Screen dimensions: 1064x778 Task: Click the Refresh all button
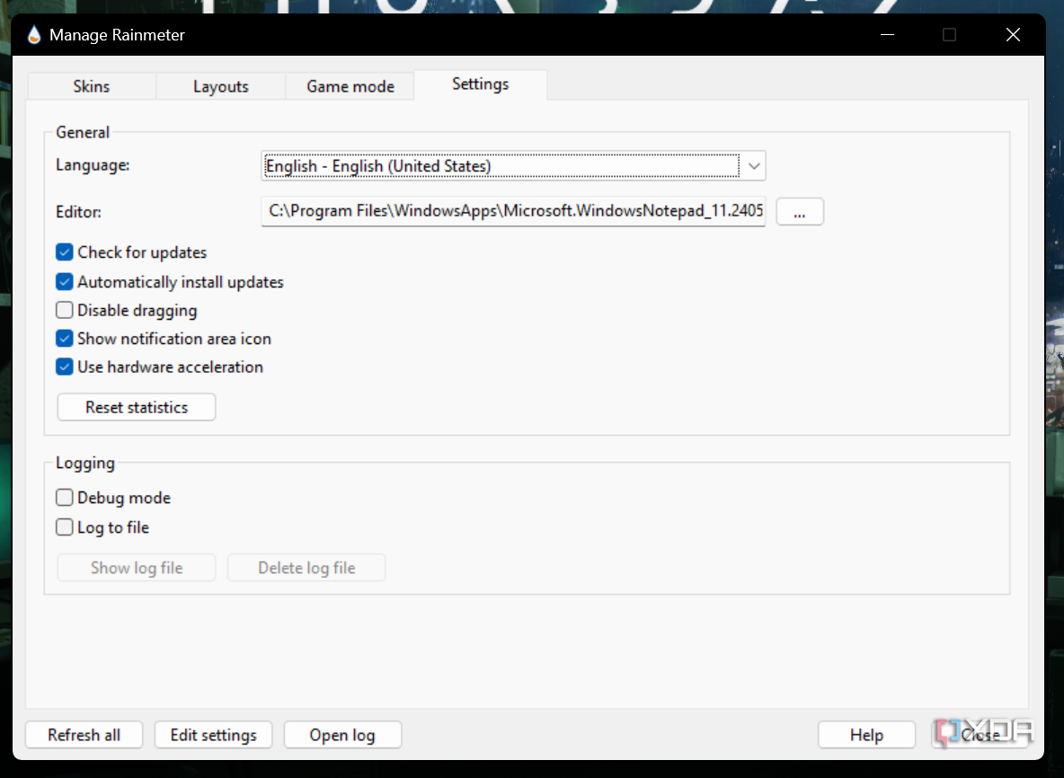pyautogui.click(x=84, y=735)
